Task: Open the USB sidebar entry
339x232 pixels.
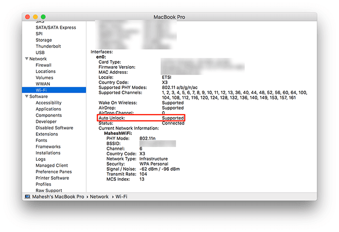Action: pyautogui.click(x=40, y=52)
